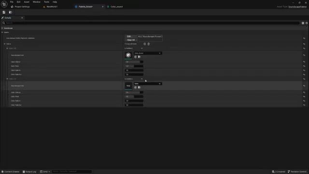Image resolution: width=309 pixels, height=174 pixels.
Task: Click Index 1 Color Fade Out value field
Action: click(x=134, y=105)
